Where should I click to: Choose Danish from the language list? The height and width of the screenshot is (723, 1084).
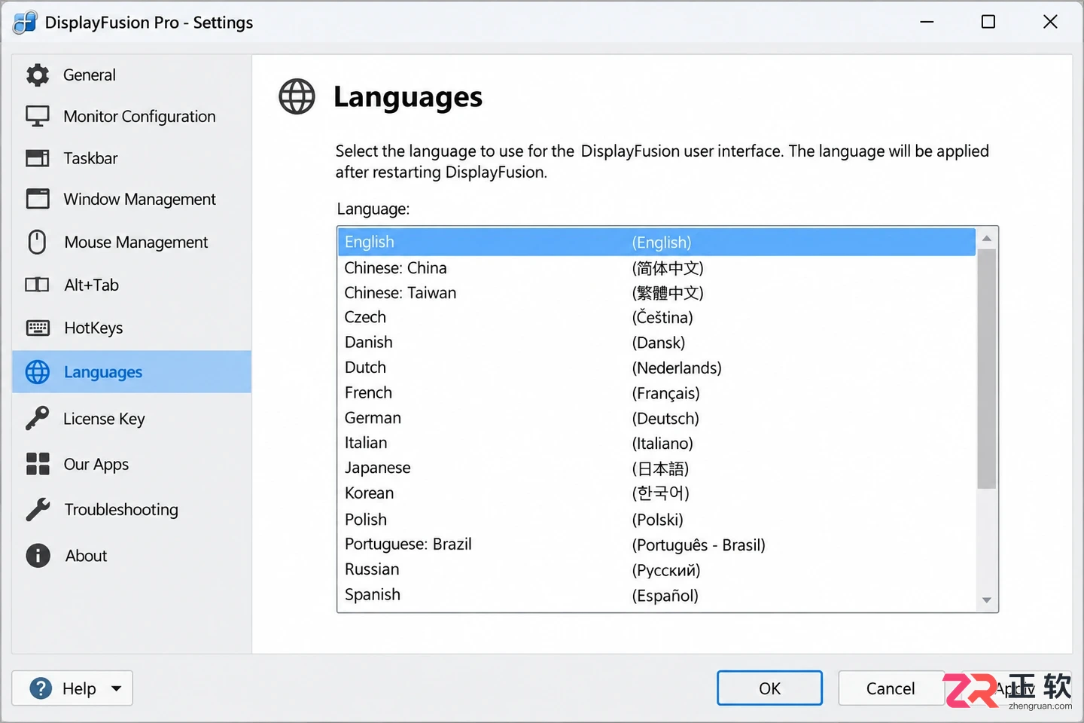coord(656,343)
